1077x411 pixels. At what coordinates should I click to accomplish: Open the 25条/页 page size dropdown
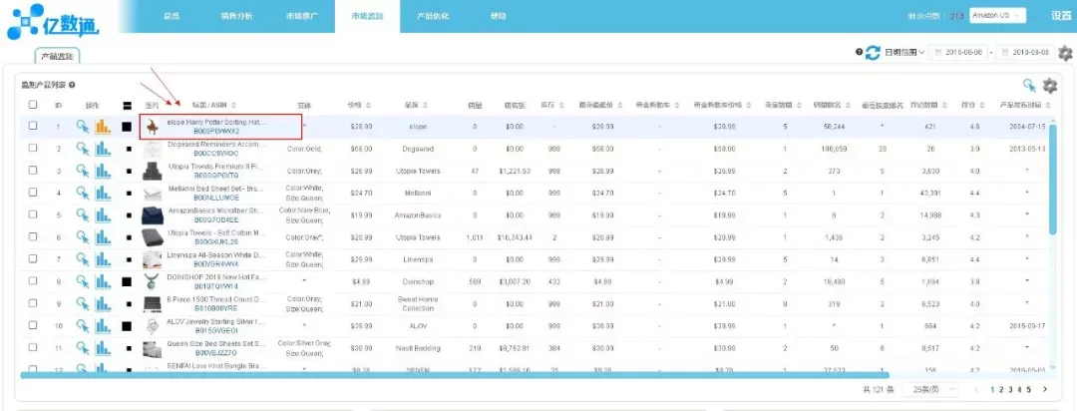tap(930, 389)
